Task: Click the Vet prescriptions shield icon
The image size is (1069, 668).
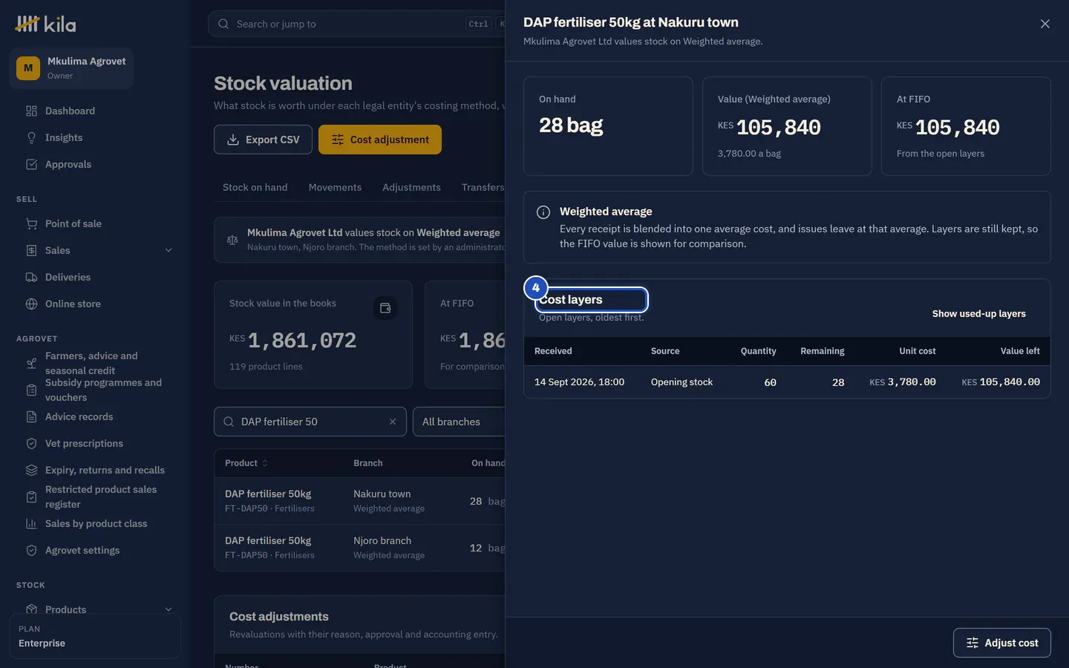Action: tap(31, 444)
